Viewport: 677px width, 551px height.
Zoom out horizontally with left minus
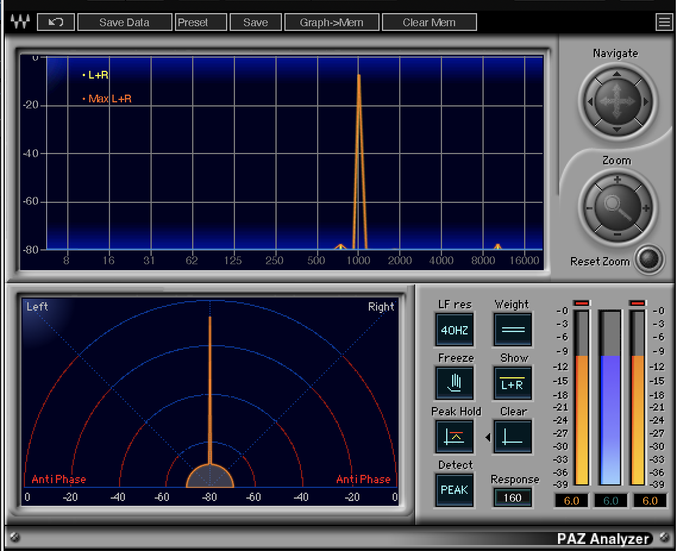(589, 208)
